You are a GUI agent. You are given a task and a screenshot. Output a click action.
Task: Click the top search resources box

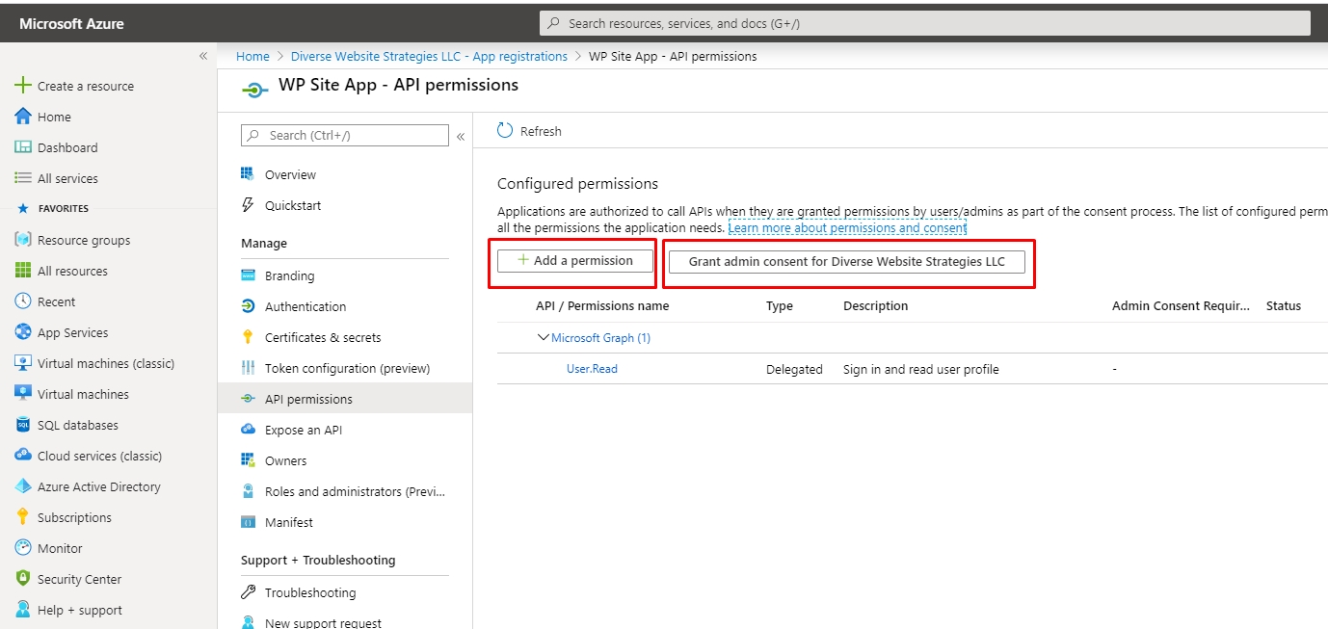pos(924,23)
